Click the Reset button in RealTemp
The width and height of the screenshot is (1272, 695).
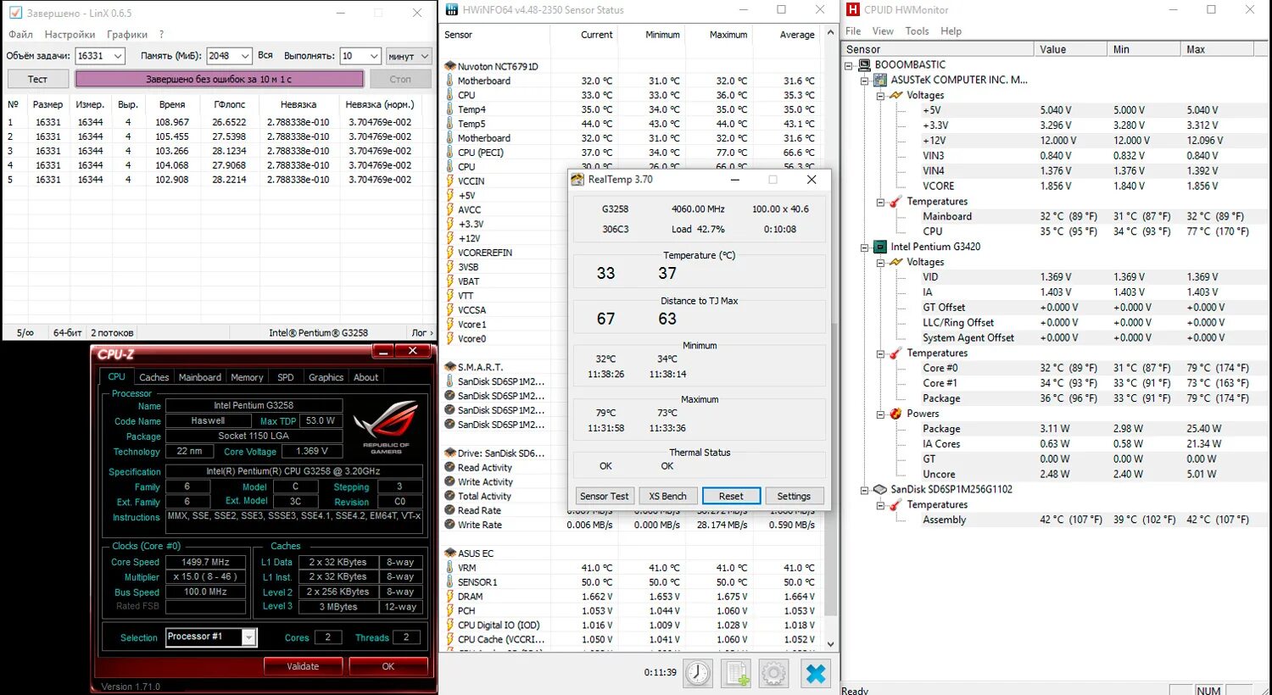[731, 496]
